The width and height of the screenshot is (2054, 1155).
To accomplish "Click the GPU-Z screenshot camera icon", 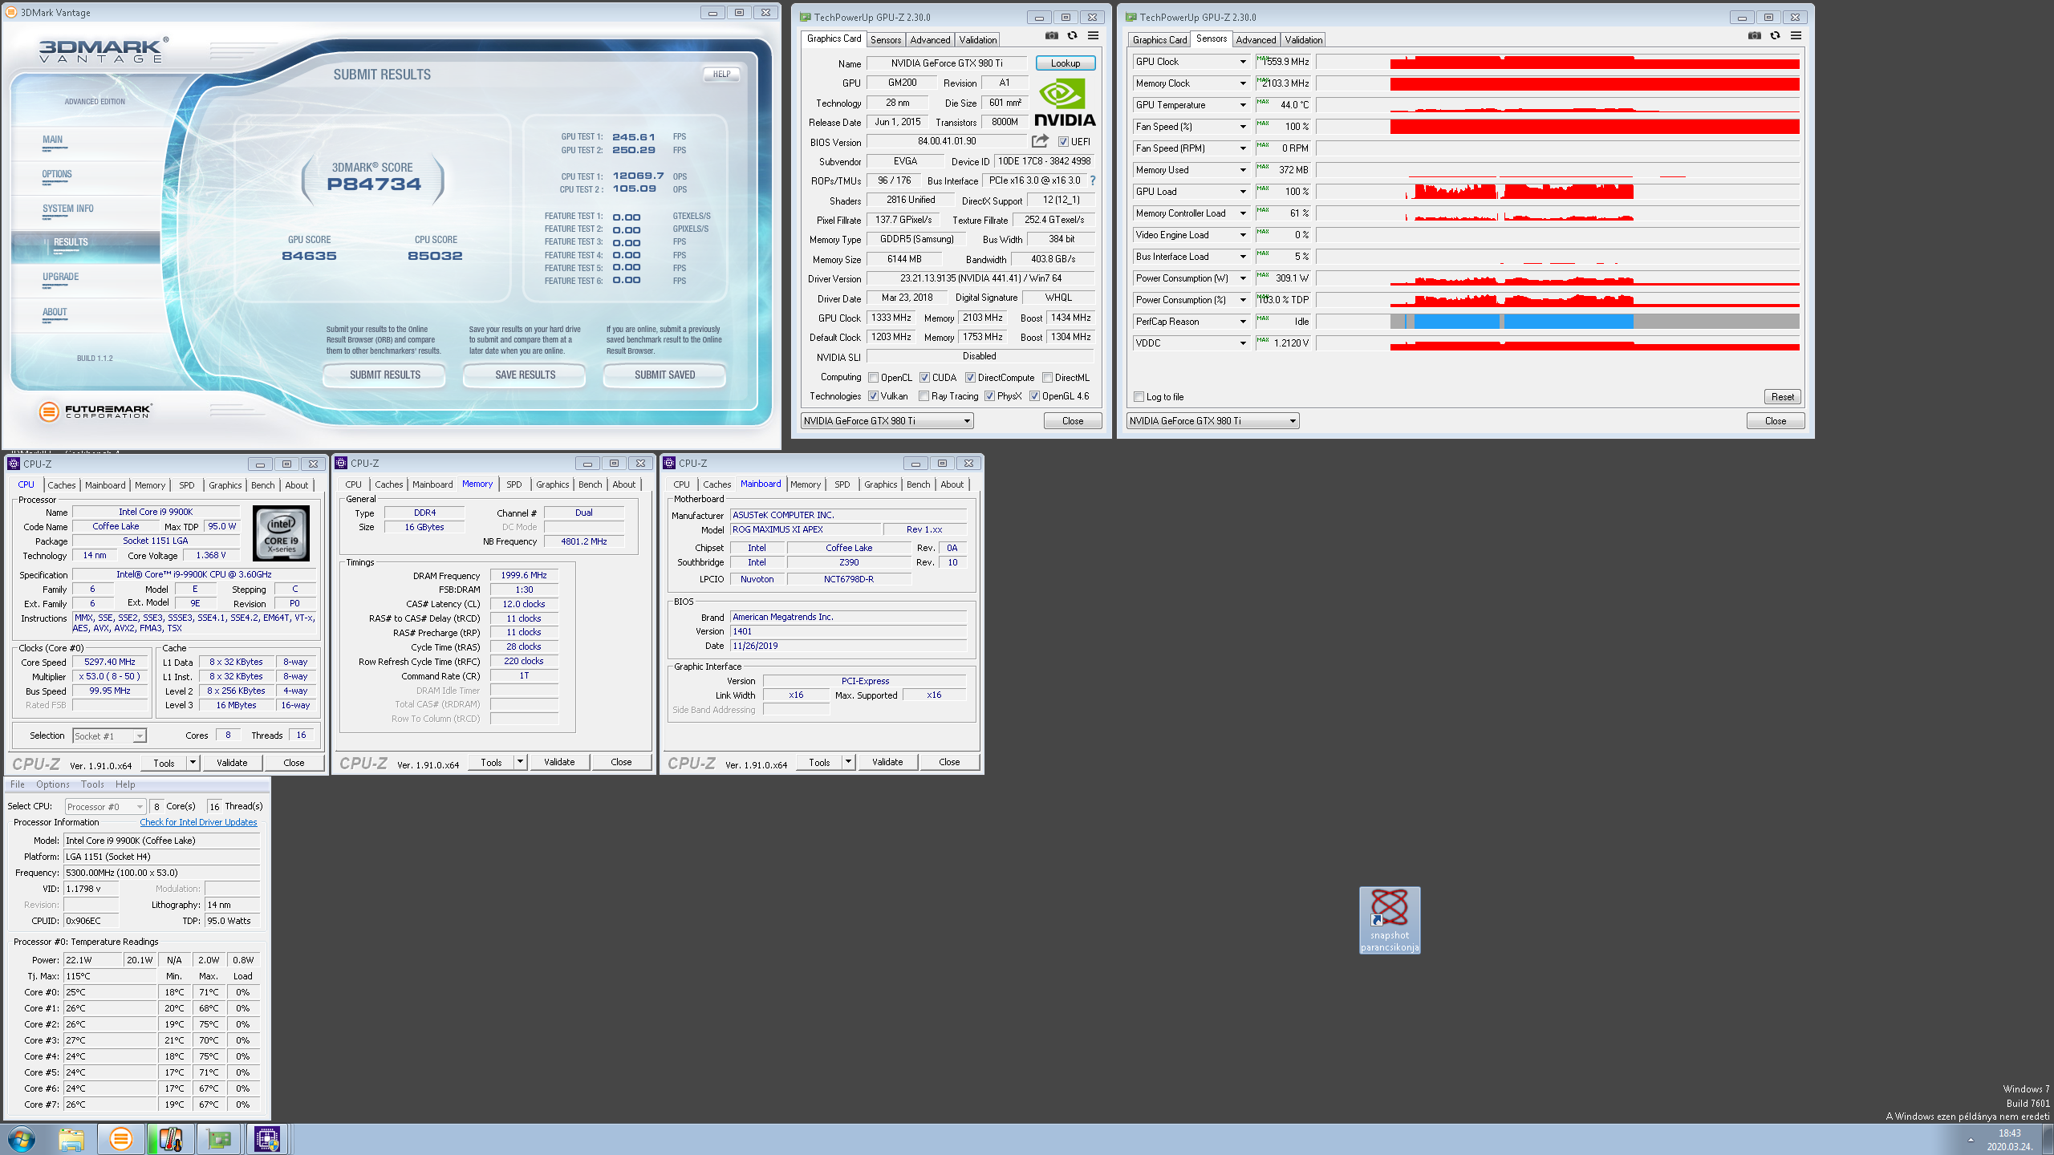I will [x=1051, y=35].
